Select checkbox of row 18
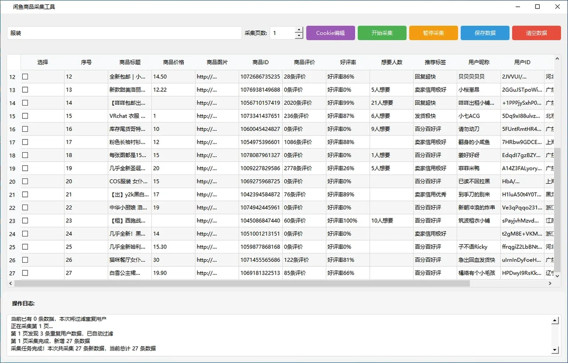This screenshot has height=363, width=568. 25,155
